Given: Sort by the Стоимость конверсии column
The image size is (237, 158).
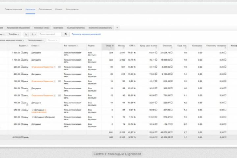Looking at the screenshot, I should [x=216, y=46].
